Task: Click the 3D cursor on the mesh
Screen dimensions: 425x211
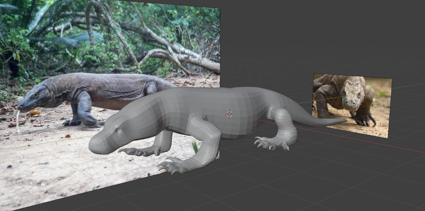Action: 229,114
